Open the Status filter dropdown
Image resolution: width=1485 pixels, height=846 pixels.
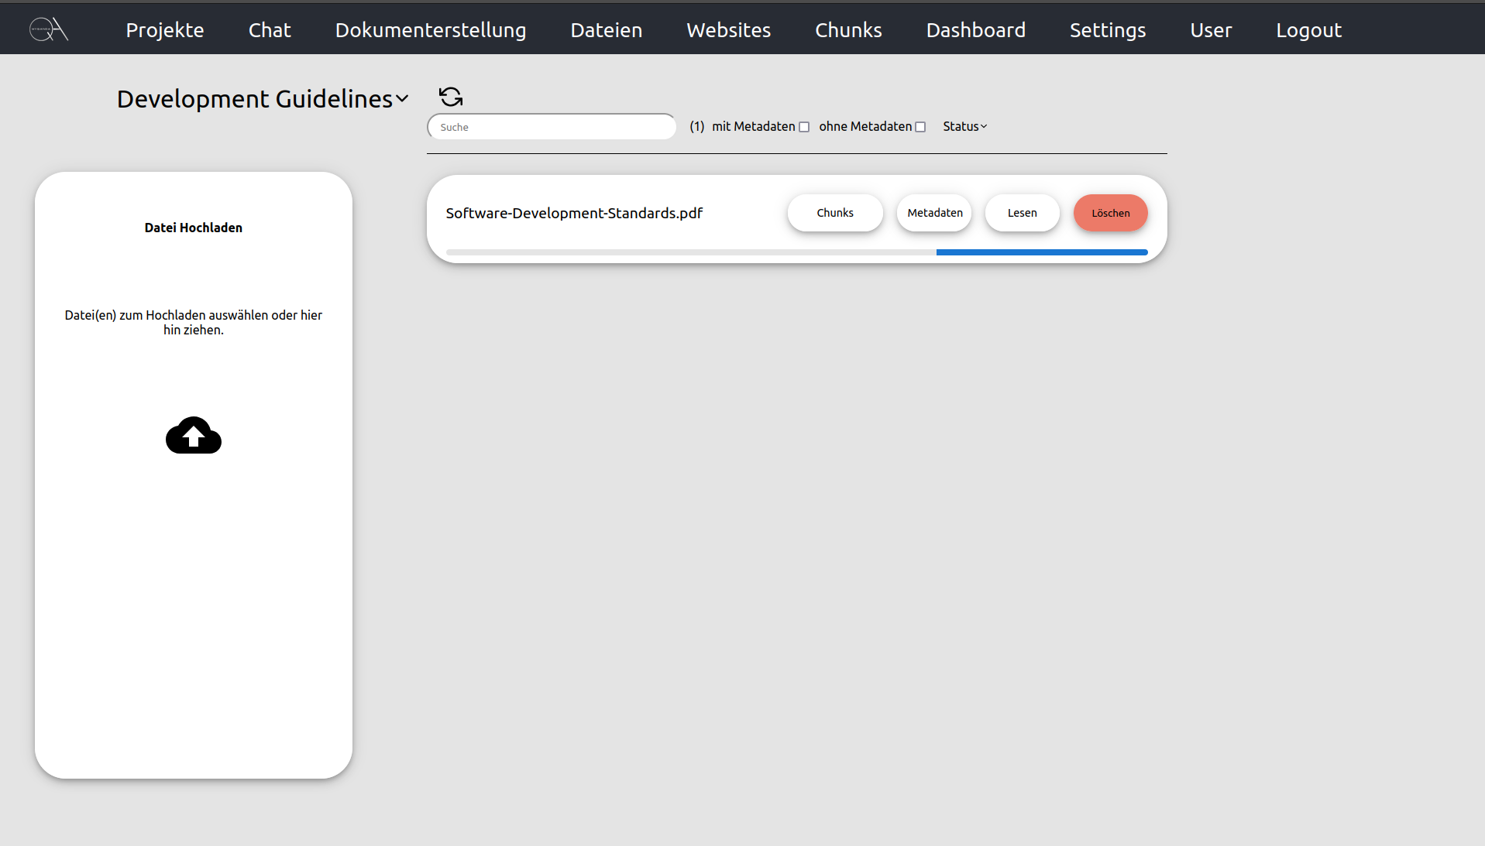[x=964, y=126]
